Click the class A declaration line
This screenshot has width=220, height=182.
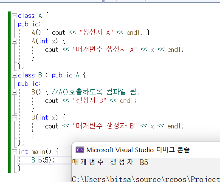33,16
